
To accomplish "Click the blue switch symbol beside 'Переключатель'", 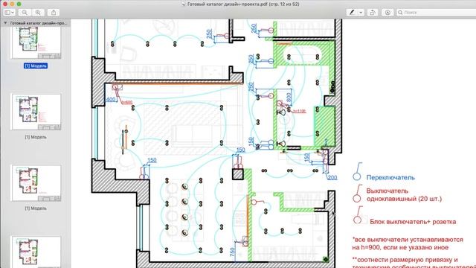I will point(357,172).
